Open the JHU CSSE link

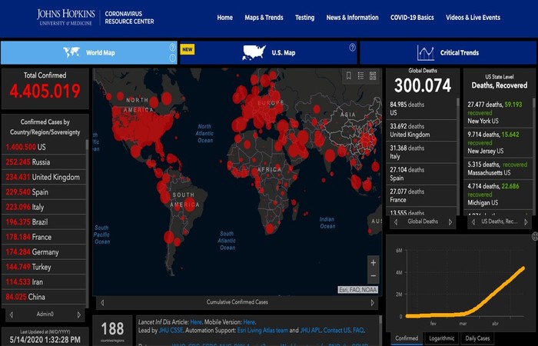pyautogui.click(x=171, y=330)
